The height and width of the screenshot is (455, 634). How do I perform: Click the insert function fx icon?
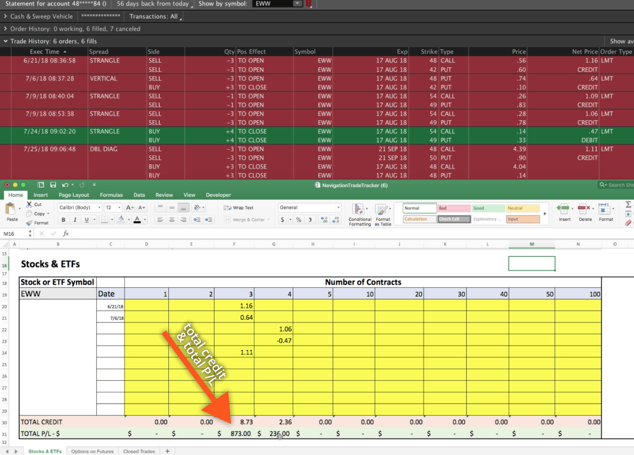pyautogui.click(x=66, y=233)
